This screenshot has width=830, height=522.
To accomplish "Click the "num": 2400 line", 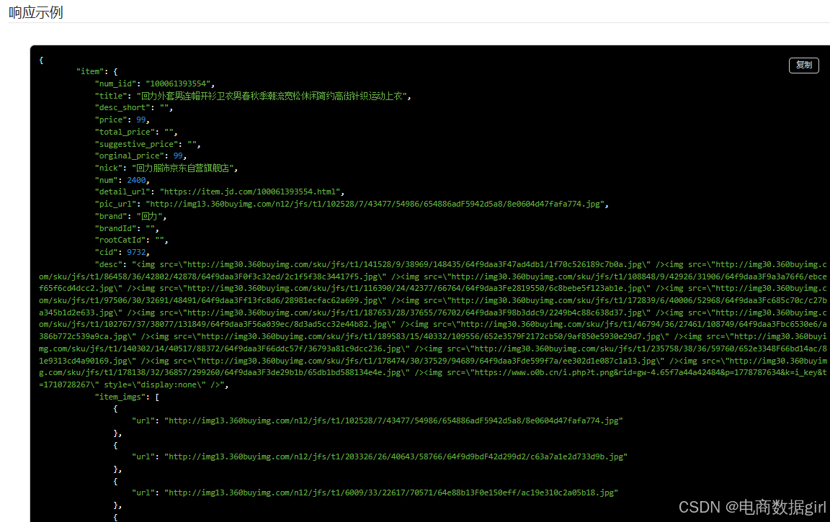I will tap(122, 180).
